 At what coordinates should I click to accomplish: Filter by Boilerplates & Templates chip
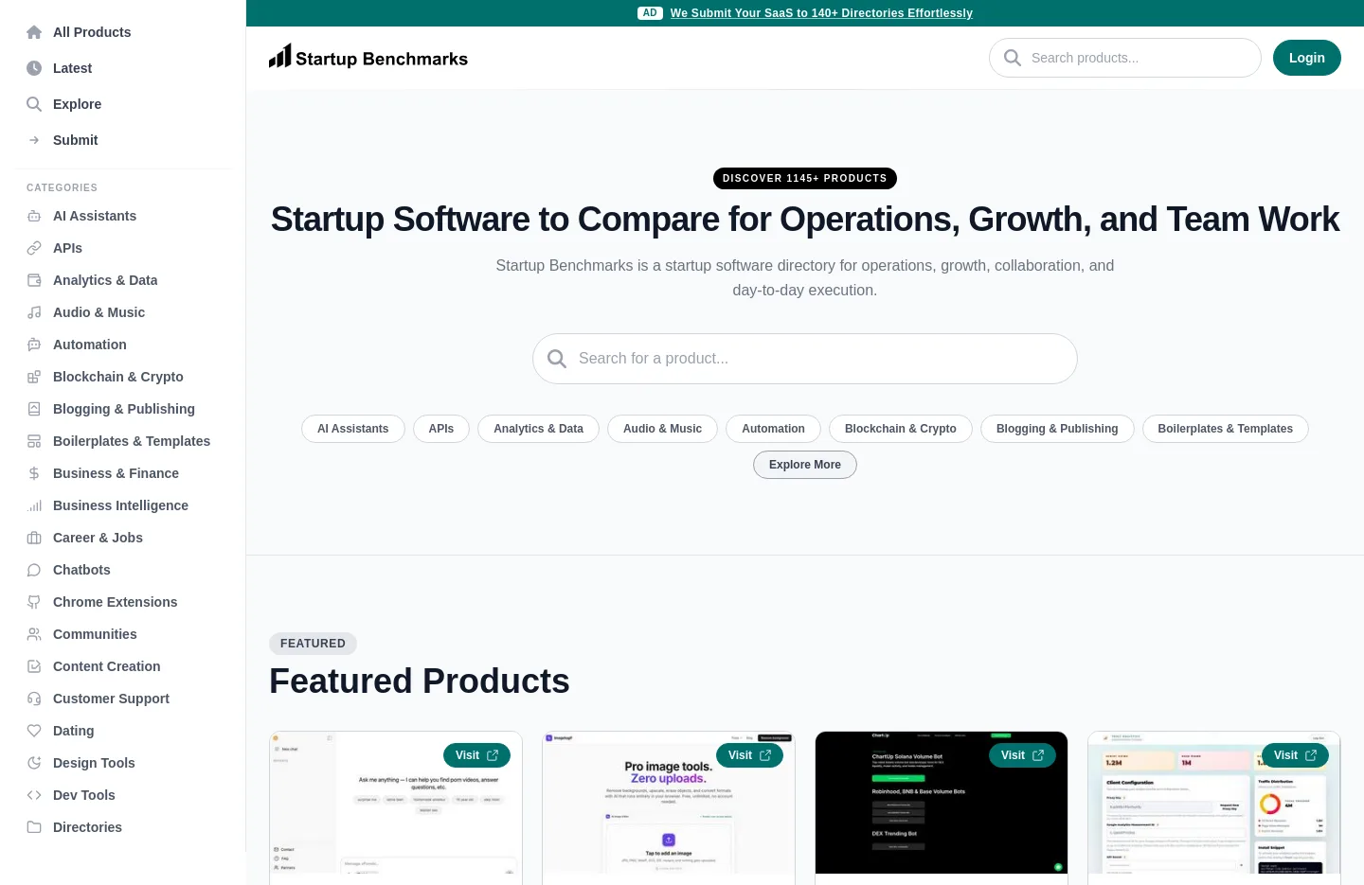pos(1226,429)
